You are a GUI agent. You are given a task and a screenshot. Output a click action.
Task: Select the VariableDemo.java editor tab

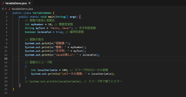(x=16, y=3)
